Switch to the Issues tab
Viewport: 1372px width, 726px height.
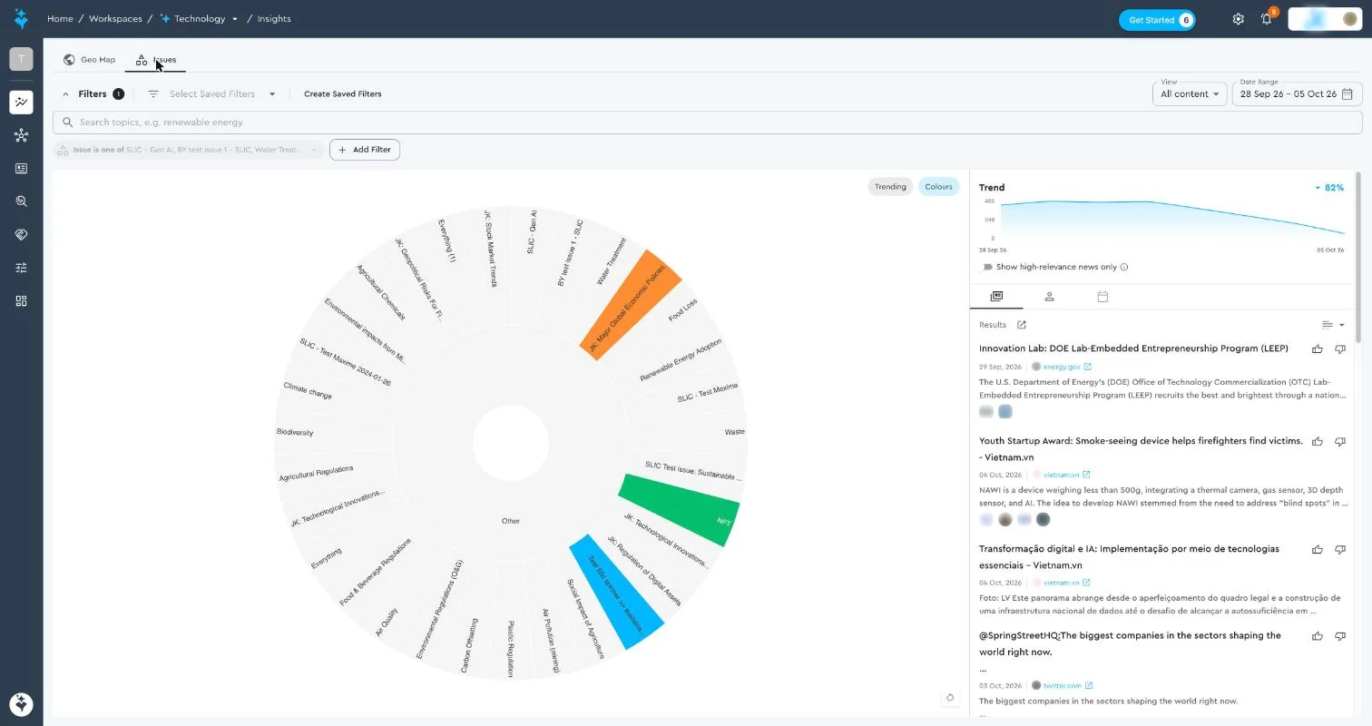(x=156, y=60)
